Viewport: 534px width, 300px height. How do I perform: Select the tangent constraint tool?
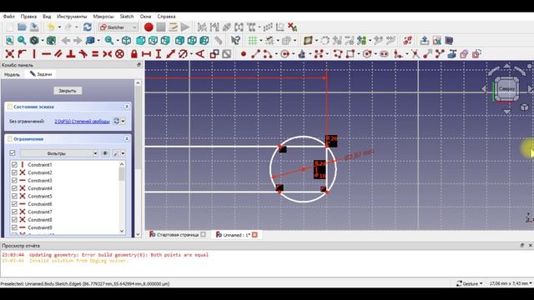pyautogui.click(x=83, y=53)
